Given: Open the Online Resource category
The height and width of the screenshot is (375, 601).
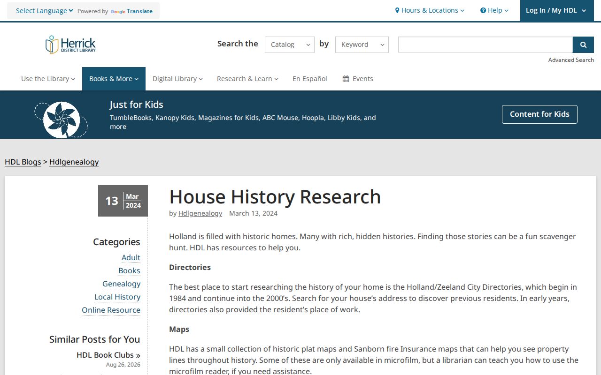Looking at the screenshot, I should coord(111,310).
